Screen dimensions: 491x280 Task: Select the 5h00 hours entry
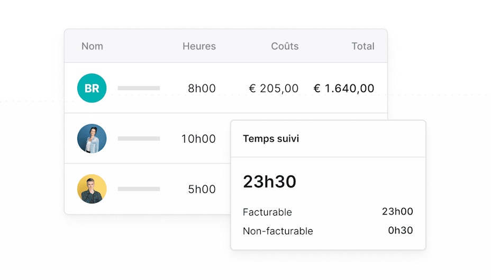[x=202, y=189]
